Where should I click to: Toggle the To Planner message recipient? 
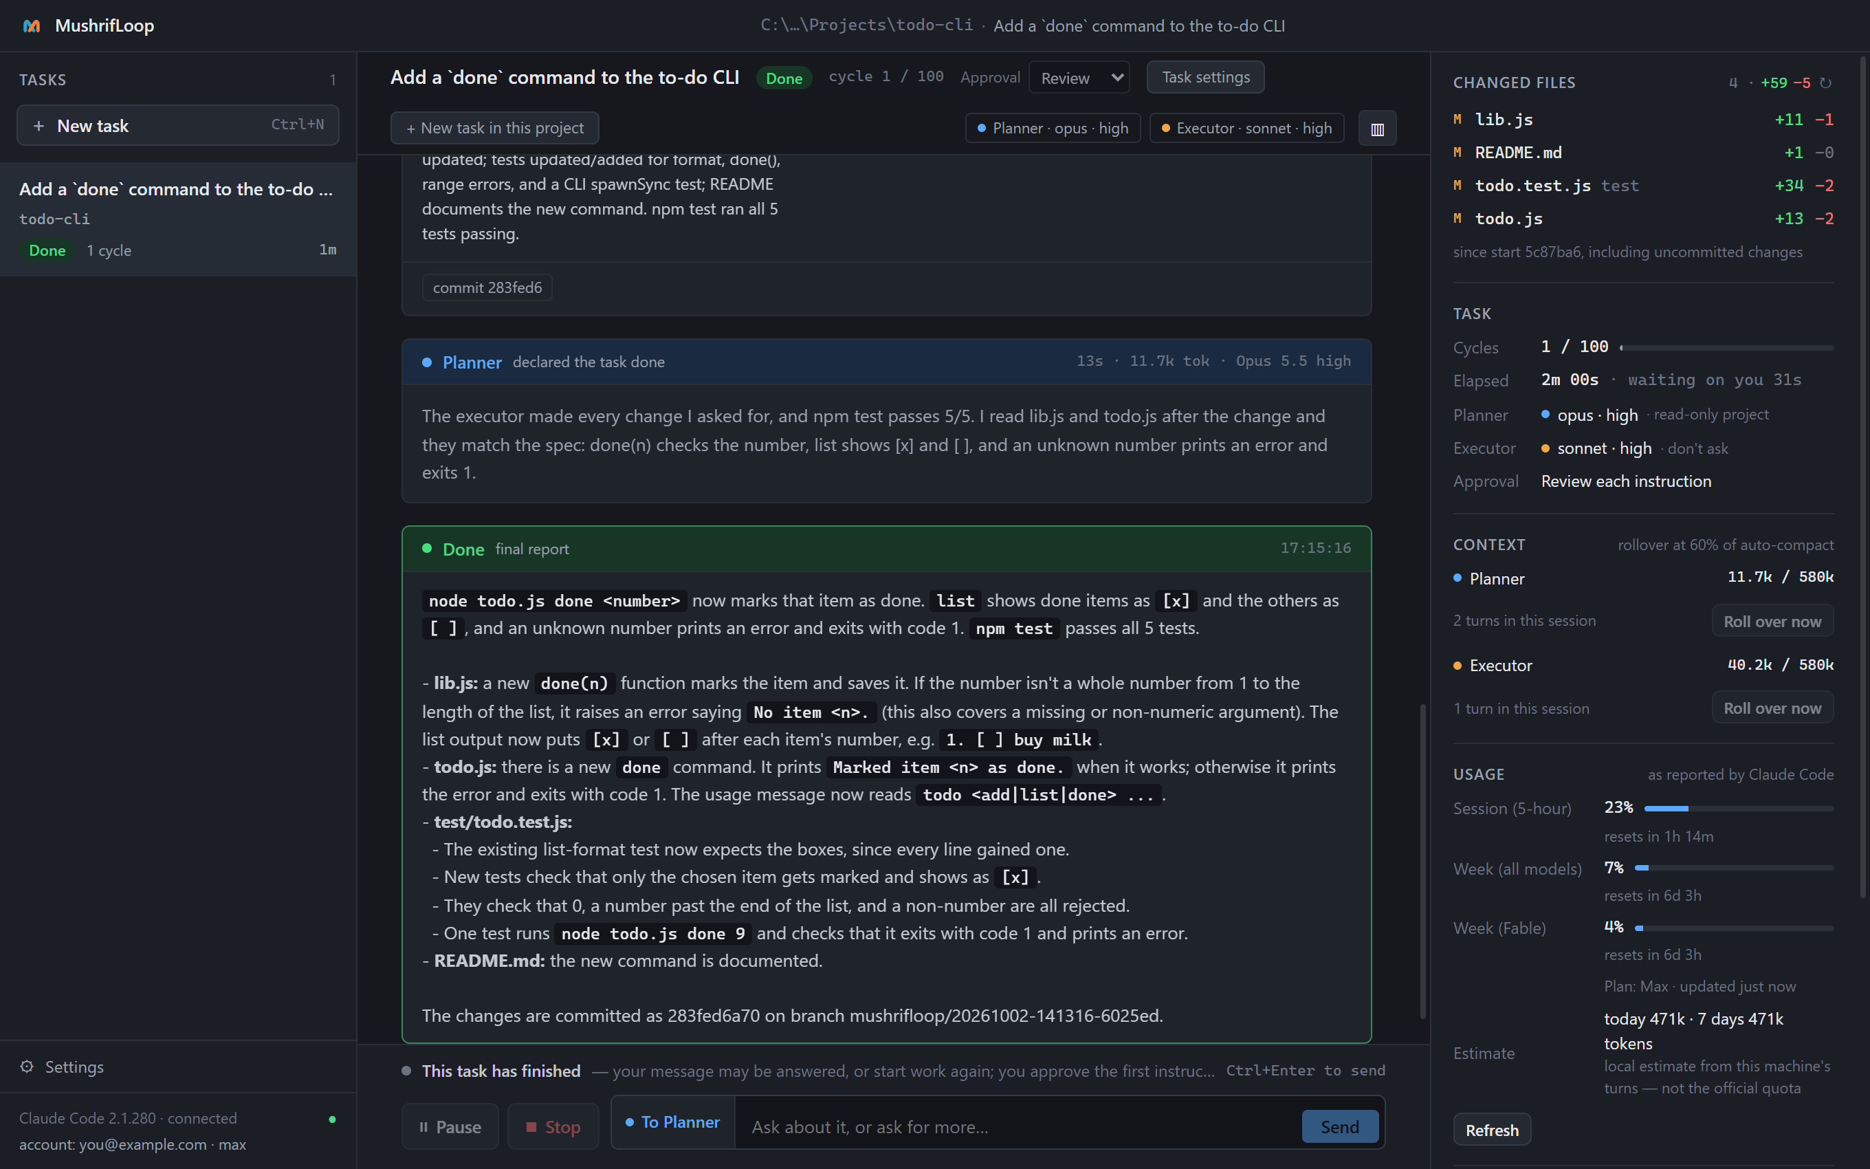pos(673,1122)
